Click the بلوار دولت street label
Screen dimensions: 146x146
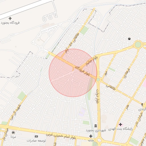[98, 96]
